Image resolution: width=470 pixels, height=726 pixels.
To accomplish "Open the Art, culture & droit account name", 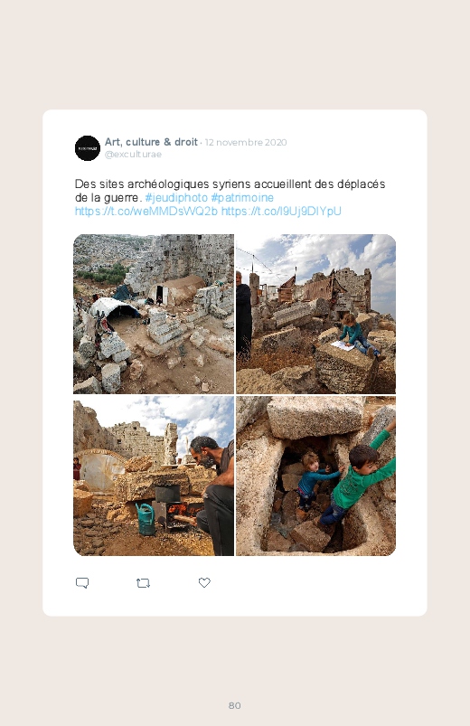I will [151, 142].
